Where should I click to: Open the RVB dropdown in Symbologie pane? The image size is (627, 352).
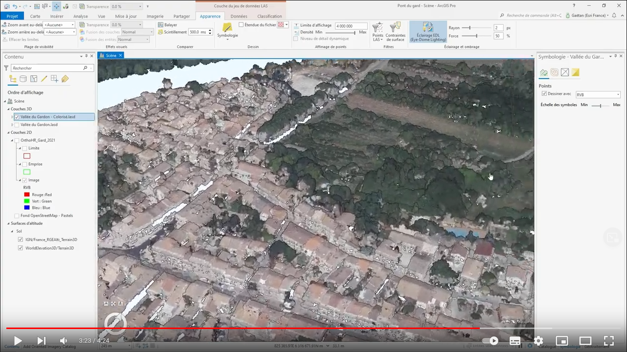598,95
